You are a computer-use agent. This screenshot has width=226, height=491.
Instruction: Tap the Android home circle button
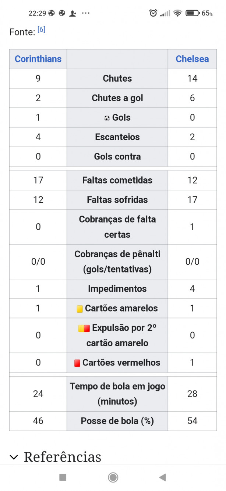(113, 477)
